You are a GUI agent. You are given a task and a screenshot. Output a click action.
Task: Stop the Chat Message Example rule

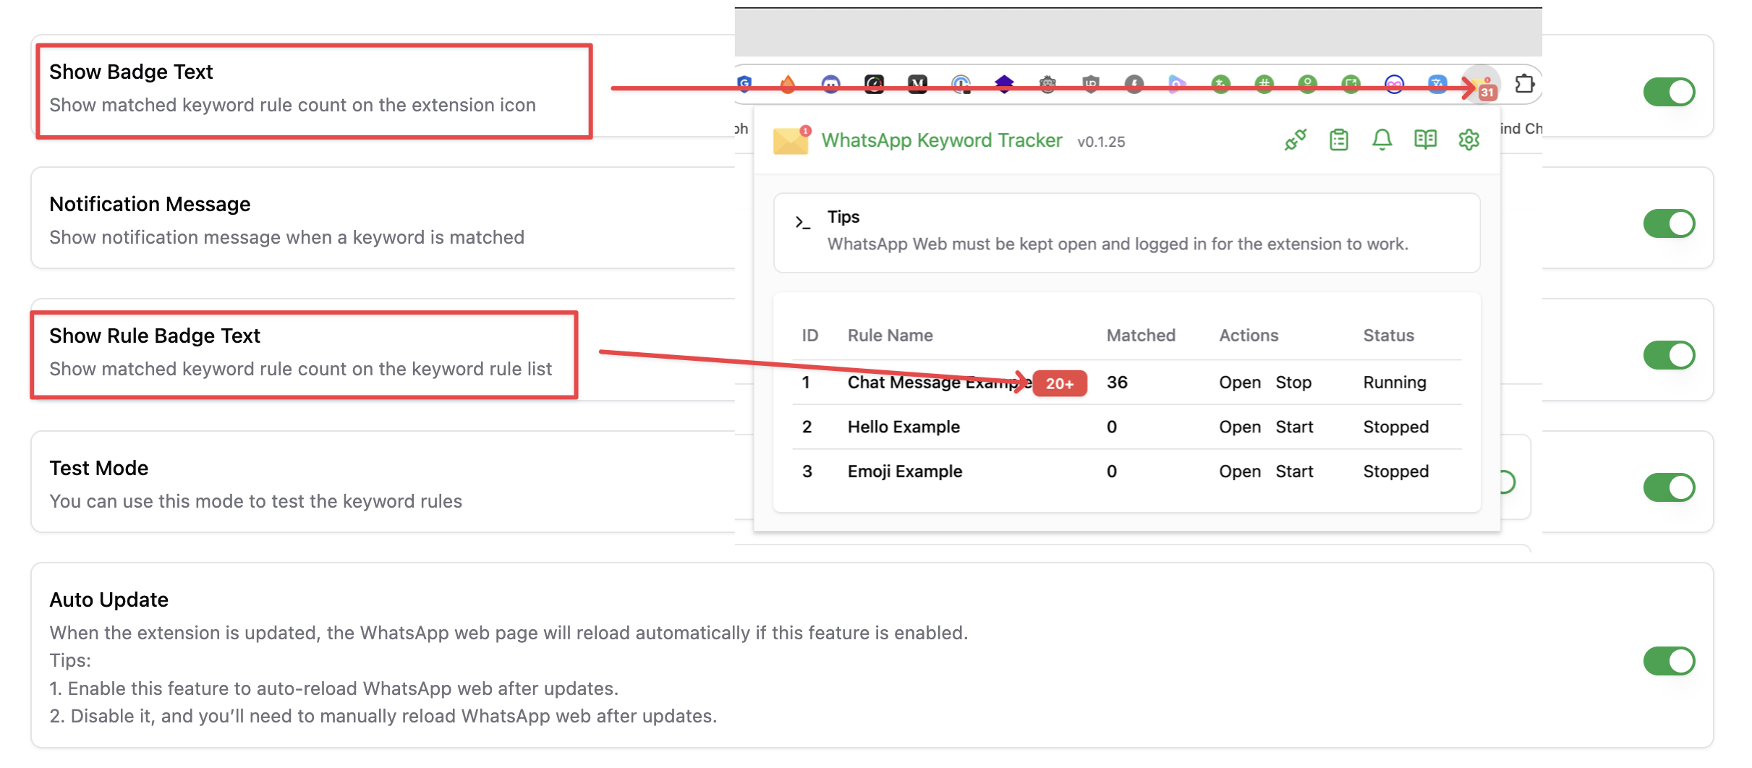click(1293, 383)
